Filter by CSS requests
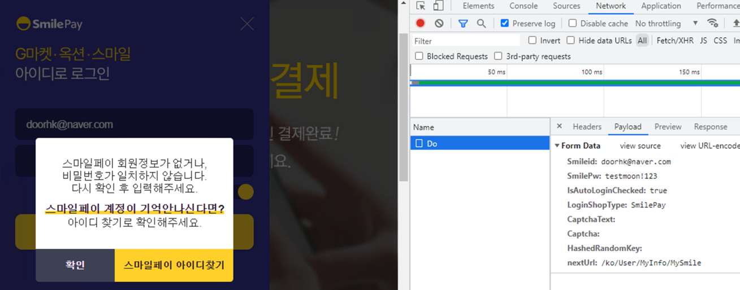The image size is (740, 290). coord(720,41)
